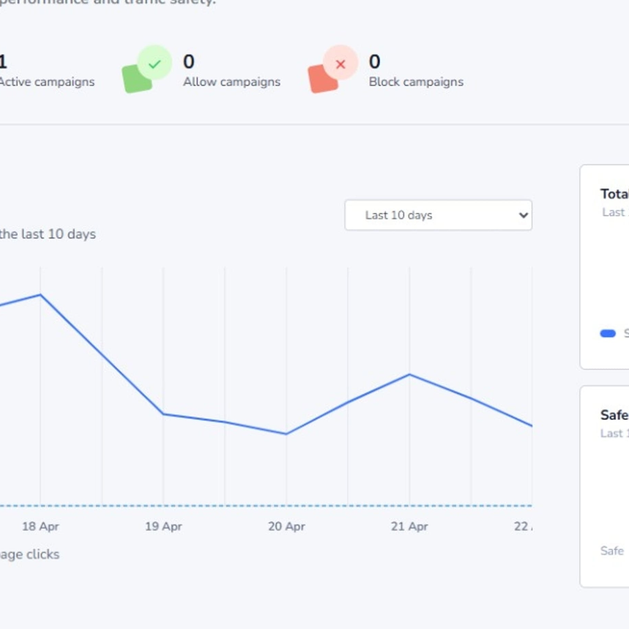Click the 19 Apr axis label

click(163, 526)
